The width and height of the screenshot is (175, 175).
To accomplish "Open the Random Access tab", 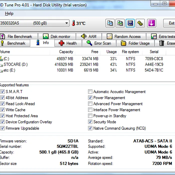I will [124, 36].
